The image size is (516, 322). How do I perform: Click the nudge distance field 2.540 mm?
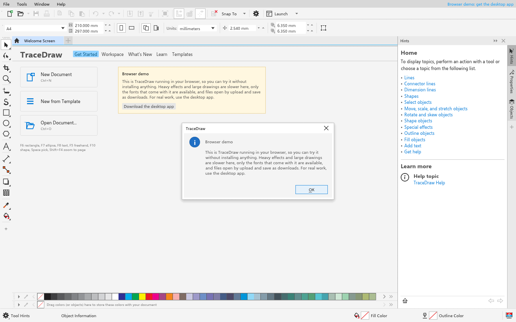click(x=242, y=28)
